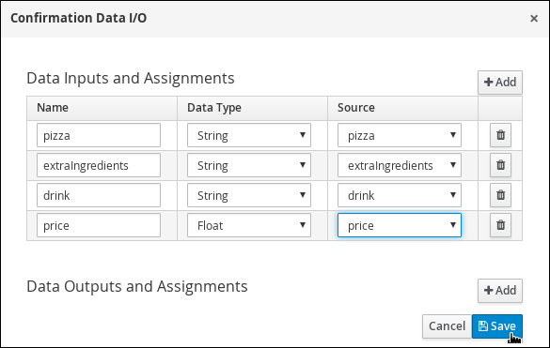Viewport: 550px width, 348px height.
Task: Close the Confirmation Data I/O dialog
Action: [534, 18]
